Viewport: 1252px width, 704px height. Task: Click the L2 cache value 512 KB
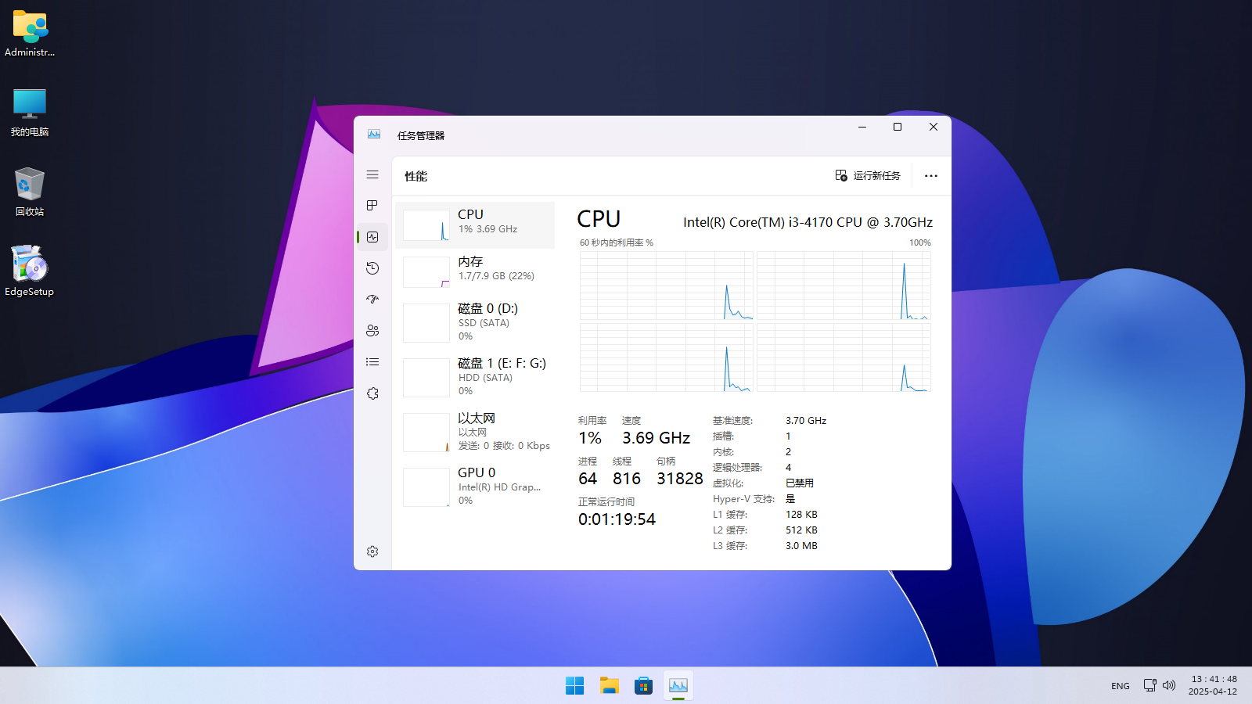(801, 530)
